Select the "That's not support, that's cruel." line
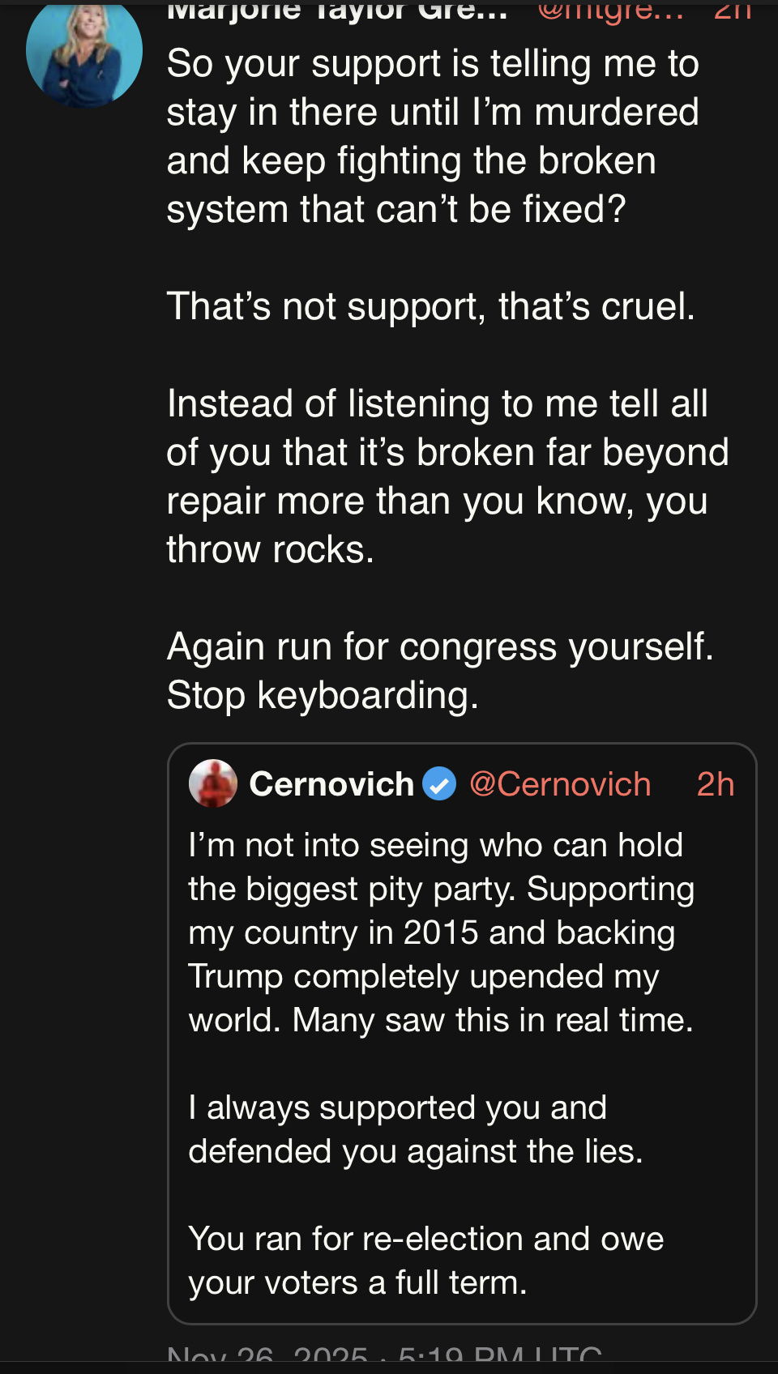 pos(430,306)
